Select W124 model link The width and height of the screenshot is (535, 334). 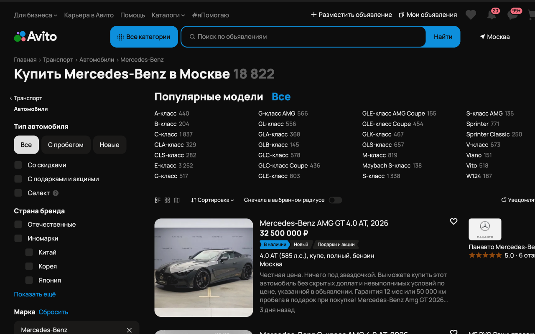click(474, 176)
